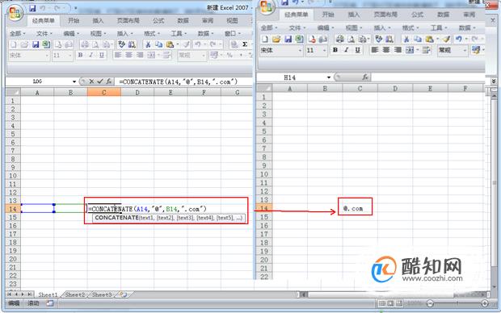This screenshot has width=501, height=313.
Task: Toggle Bold in the right Excel window
Action: tap(335, 50)
